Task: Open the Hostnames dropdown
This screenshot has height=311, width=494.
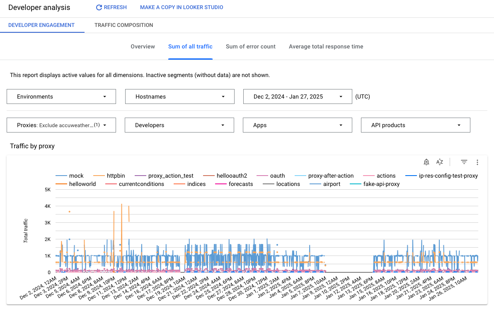Action: (179, 96)
